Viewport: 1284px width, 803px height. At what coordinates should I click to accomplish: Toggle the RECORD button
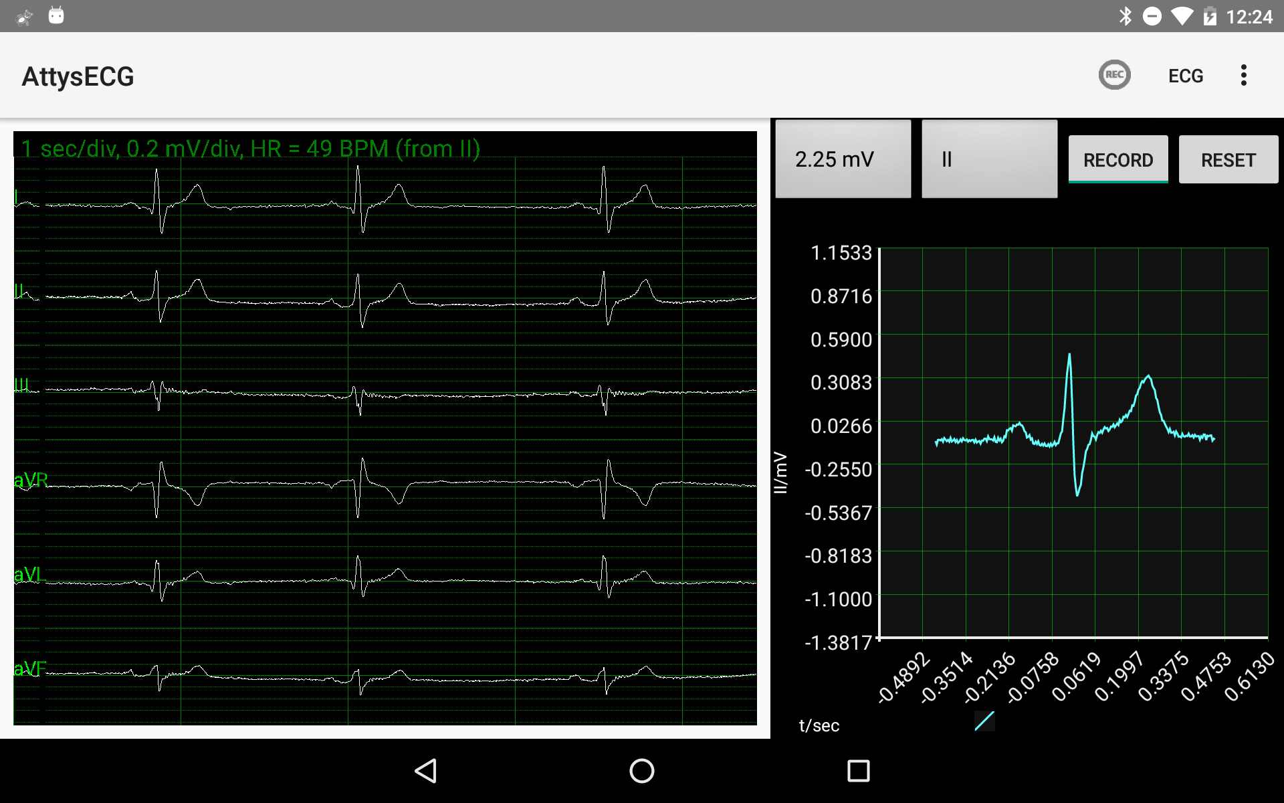[x=1117, y=160]
